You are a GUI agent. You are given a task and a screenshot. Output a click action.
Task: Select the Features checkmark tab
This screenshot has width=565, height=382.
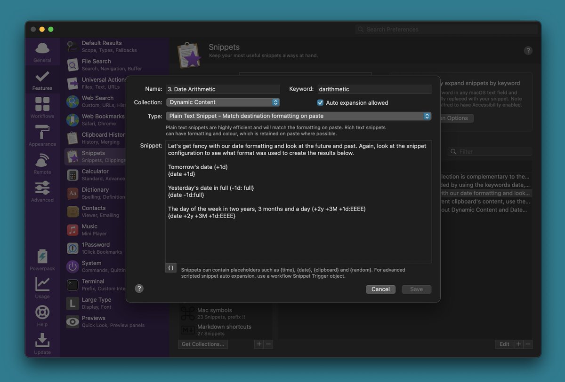[x=42, y=80]
